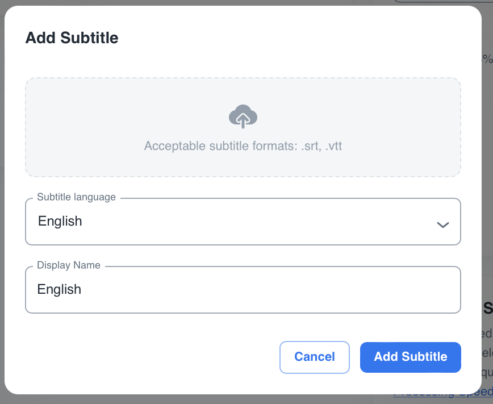Open the Processing Speed link behind dialog
The image size is (493, 404).
click(x=449, y=393)
